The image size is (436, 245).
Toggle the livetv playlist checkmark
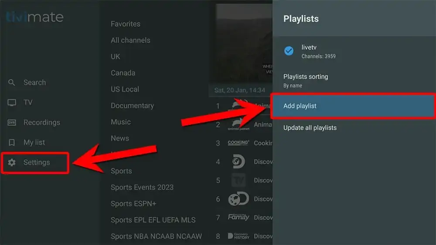[289, 51]
